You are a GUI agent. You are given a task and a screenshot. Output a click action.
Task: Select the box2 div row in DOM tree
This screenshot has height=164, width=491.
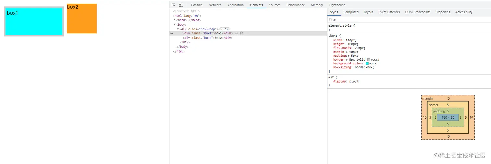pos(248,38)
